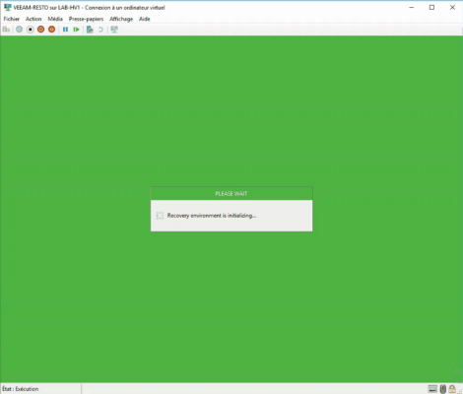463x394 pixels.
Task: Reset the VM with the green play icon
Action: click(76, 30)
